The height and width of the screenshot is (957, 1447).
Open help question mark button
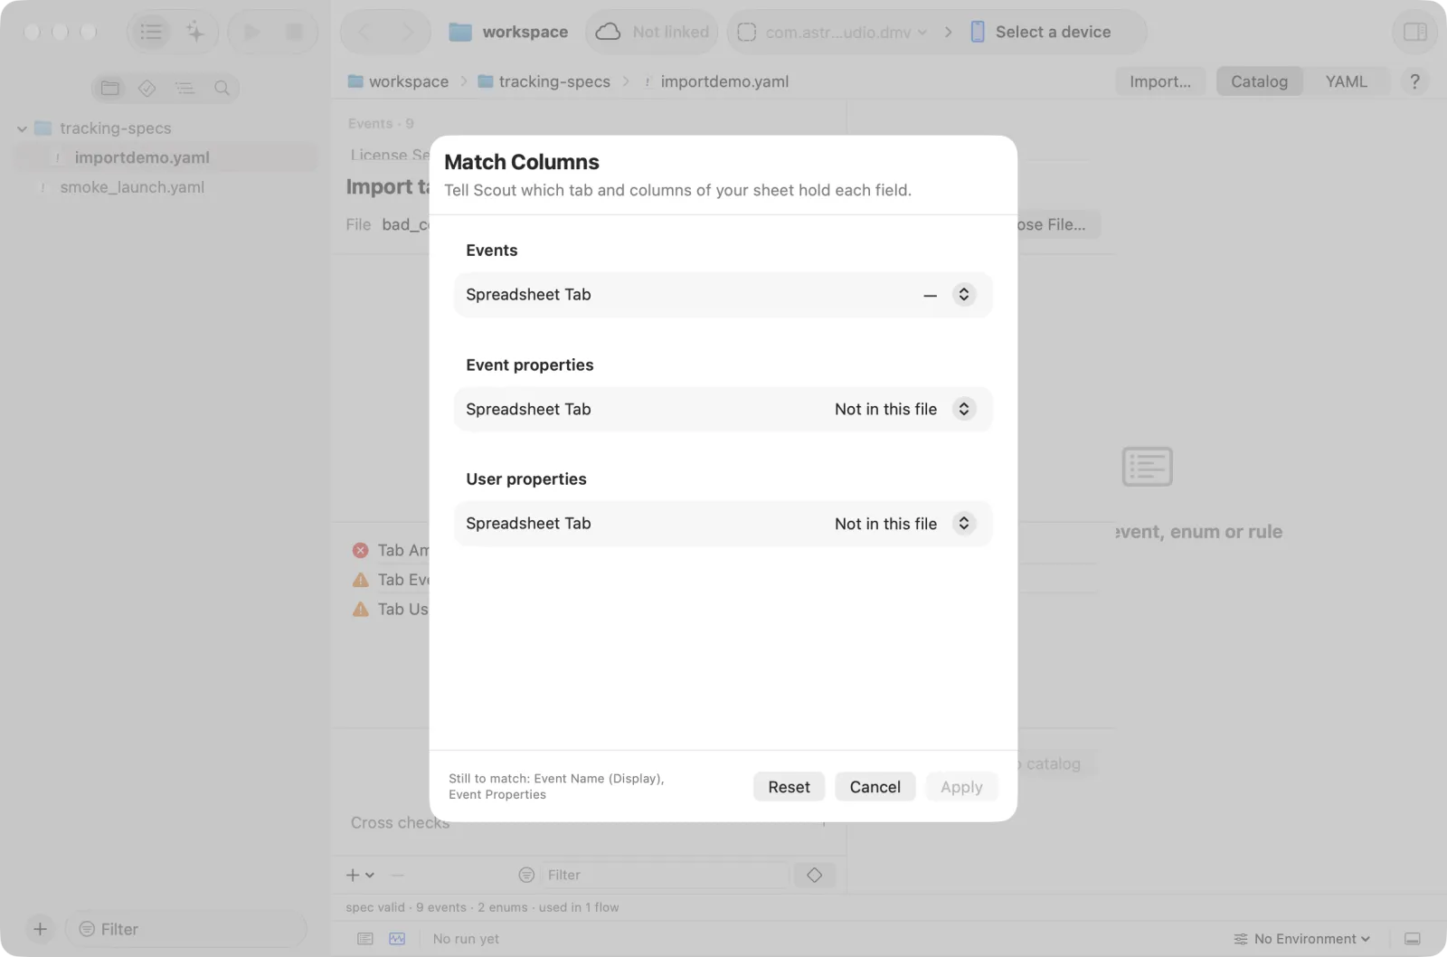pyautogui.click(x=1414, y=81)
